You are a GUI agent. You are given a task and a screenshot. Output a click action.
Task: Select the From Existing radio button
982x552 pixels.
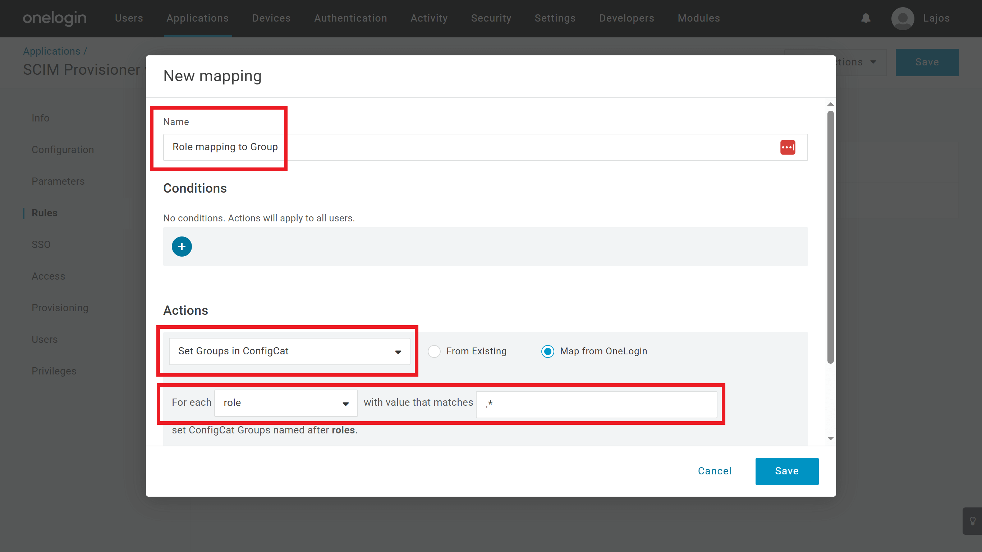434,351
